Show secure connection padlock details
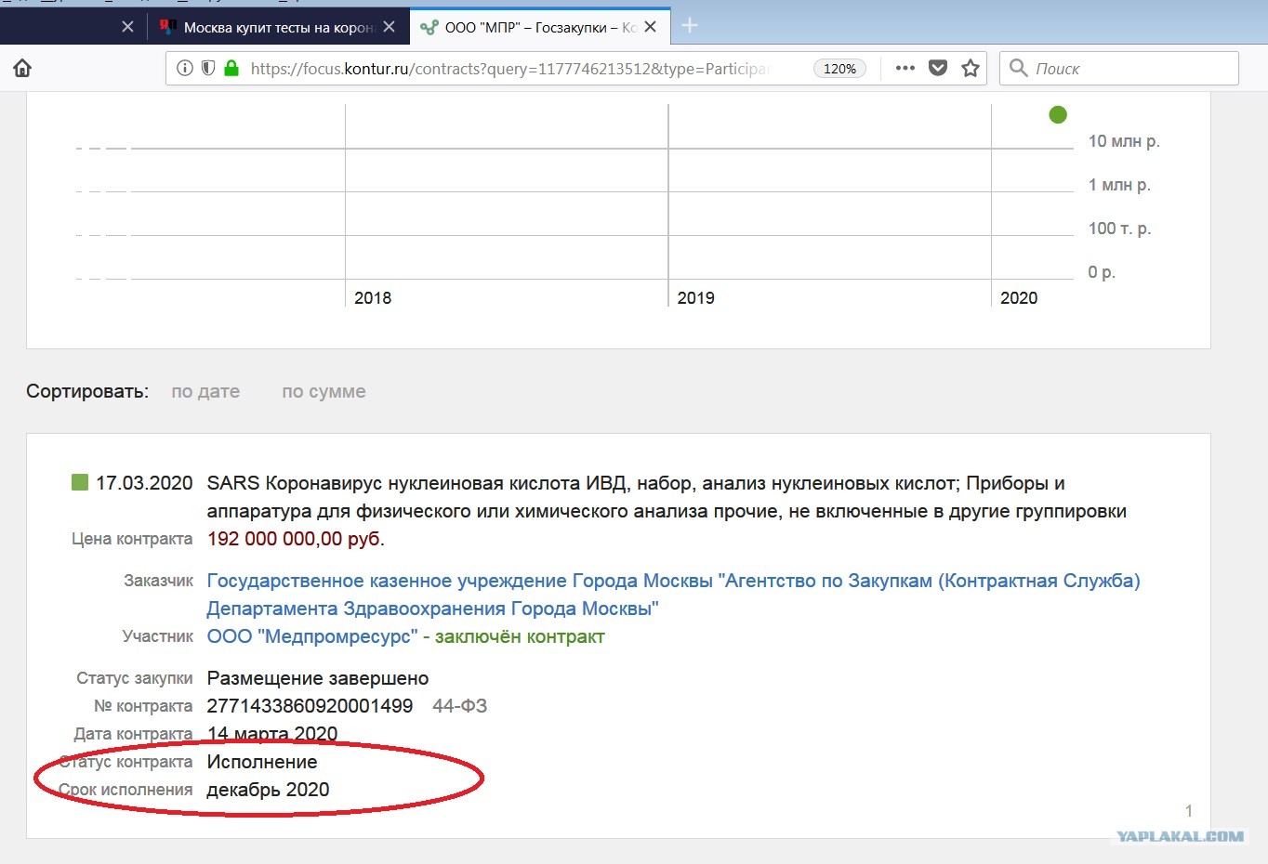 [x=231, y=68]
